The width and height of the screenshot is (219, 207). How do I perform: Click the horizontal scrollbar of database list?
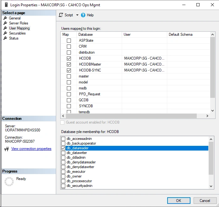click(x=131, y=116)
